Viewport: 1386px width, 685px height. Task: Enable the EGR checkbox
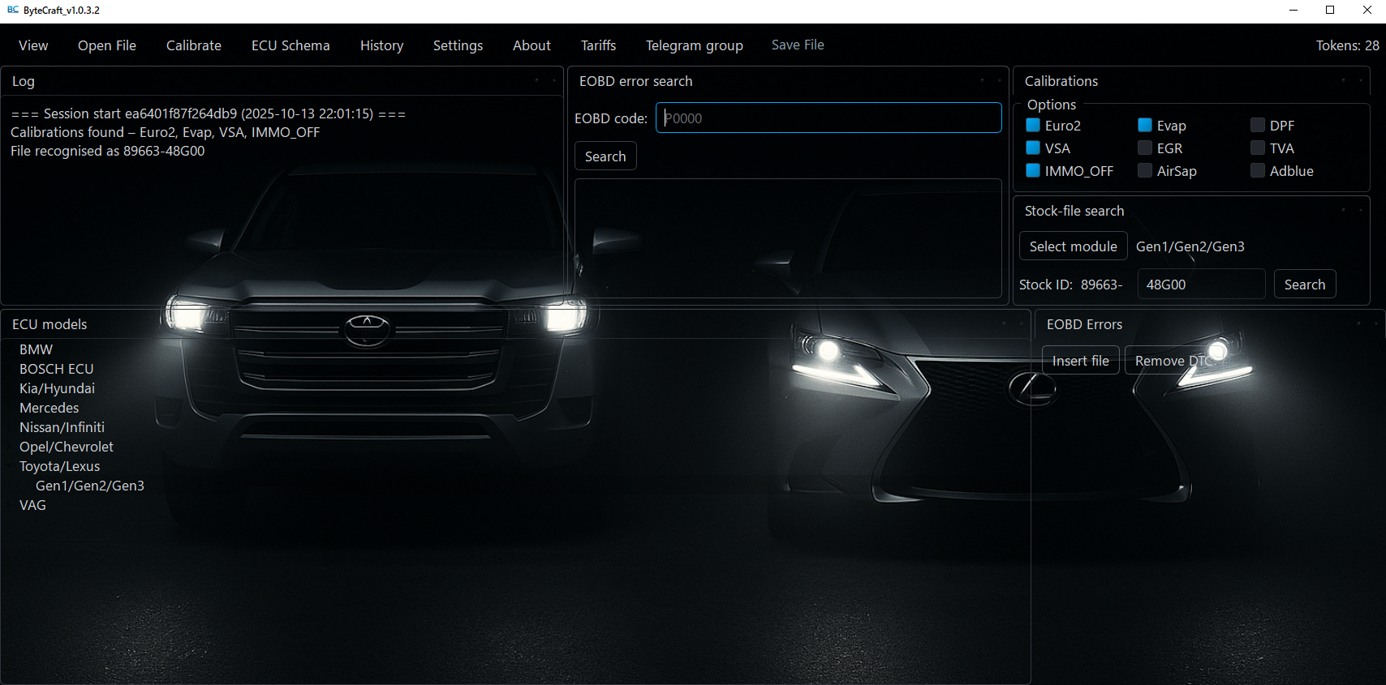(x=1145, y=148)
